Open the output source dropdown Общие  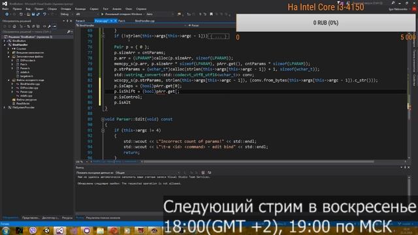point(148,172)
